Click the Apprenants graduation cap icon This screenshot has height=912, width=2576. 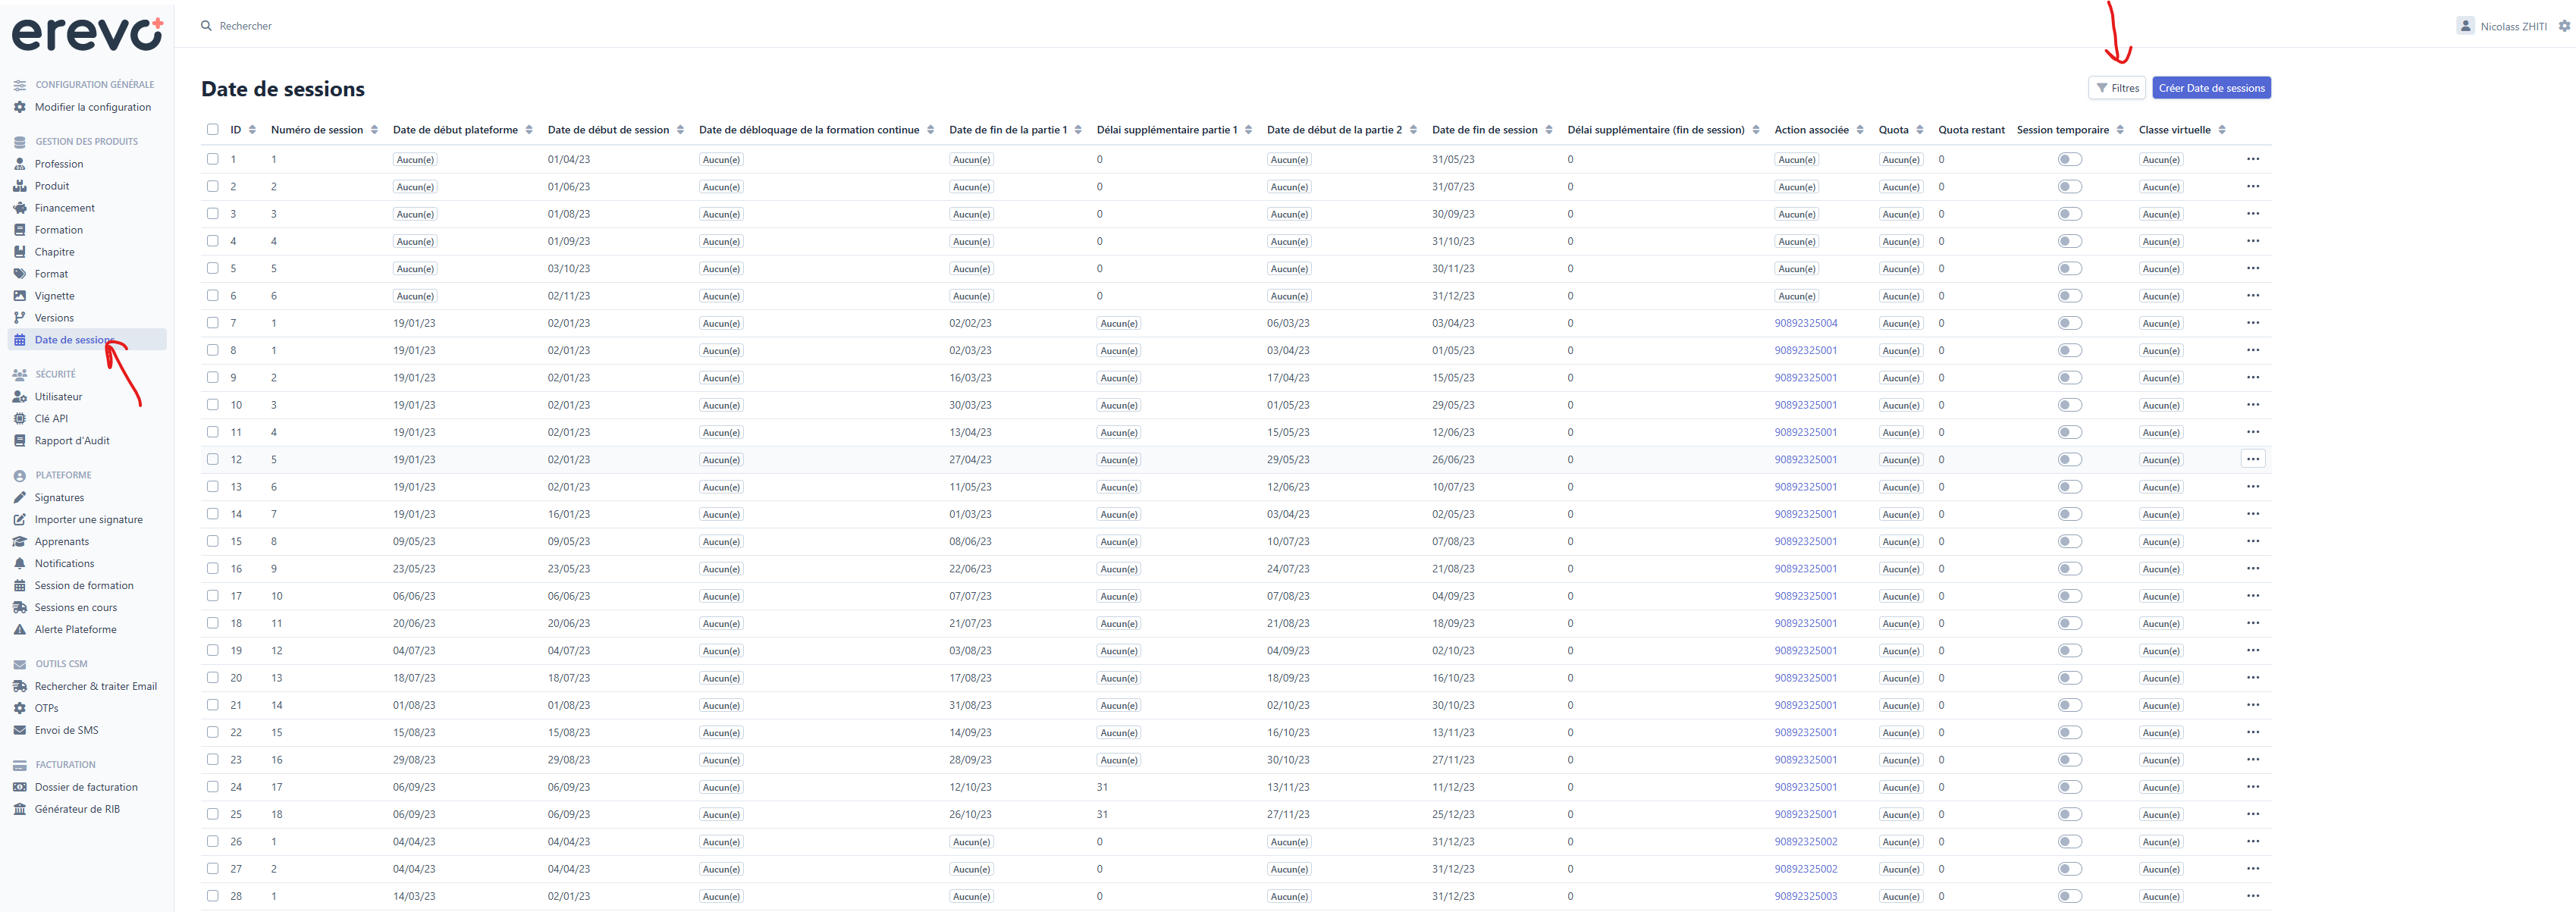click(19, 542)
